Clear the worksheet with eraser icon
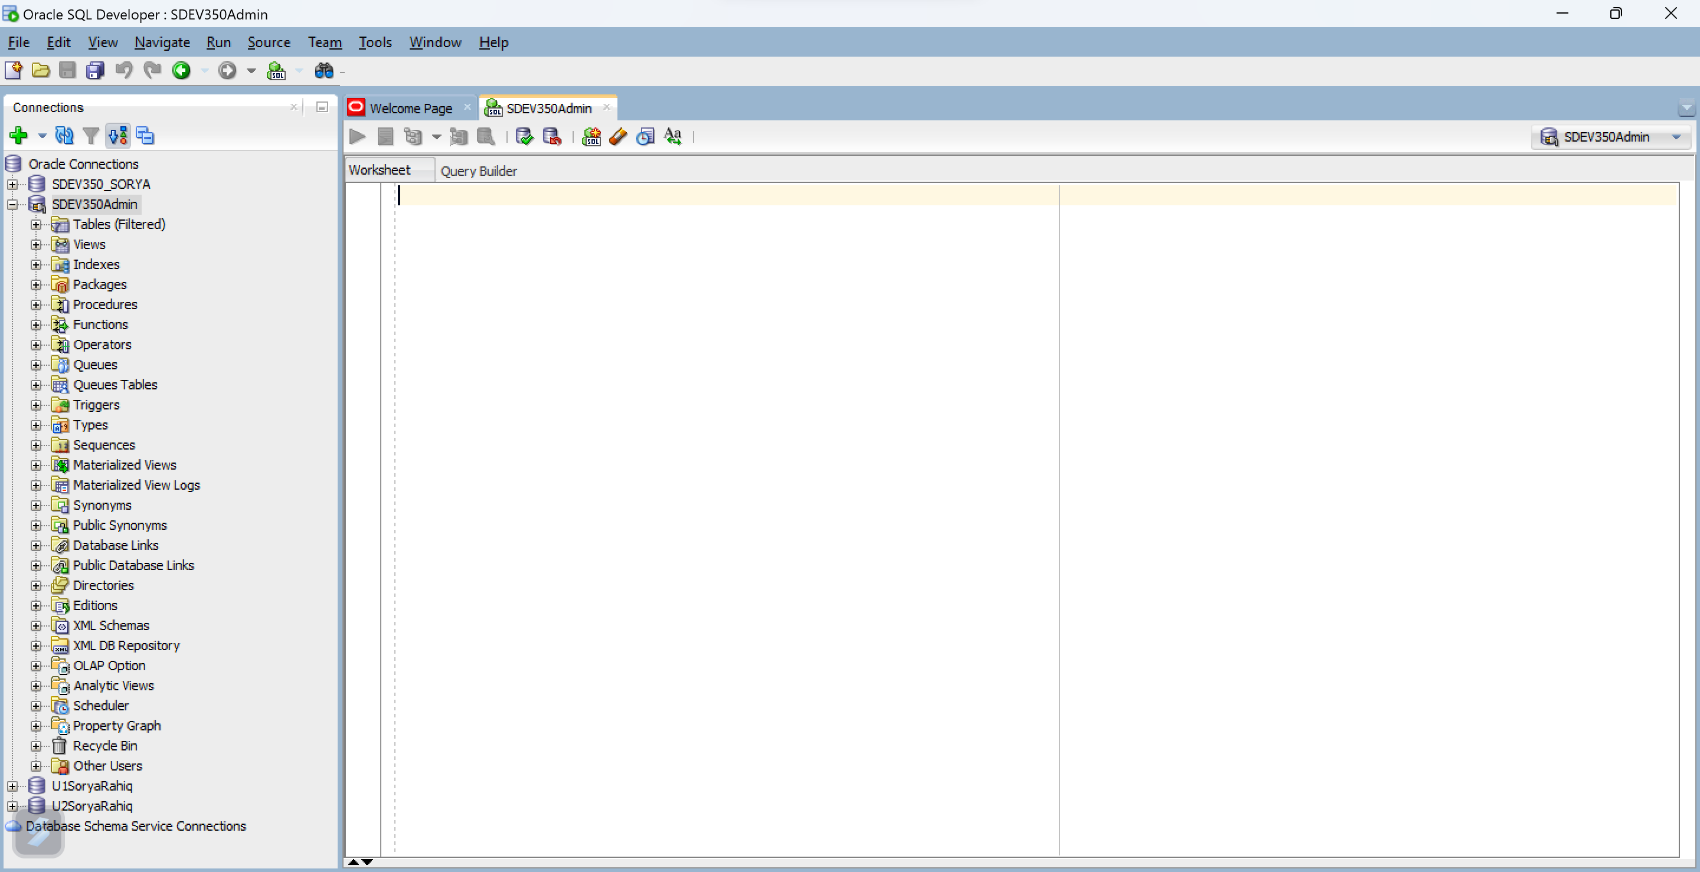Viewport: 1700px width, 872px height. click(619, 136)
